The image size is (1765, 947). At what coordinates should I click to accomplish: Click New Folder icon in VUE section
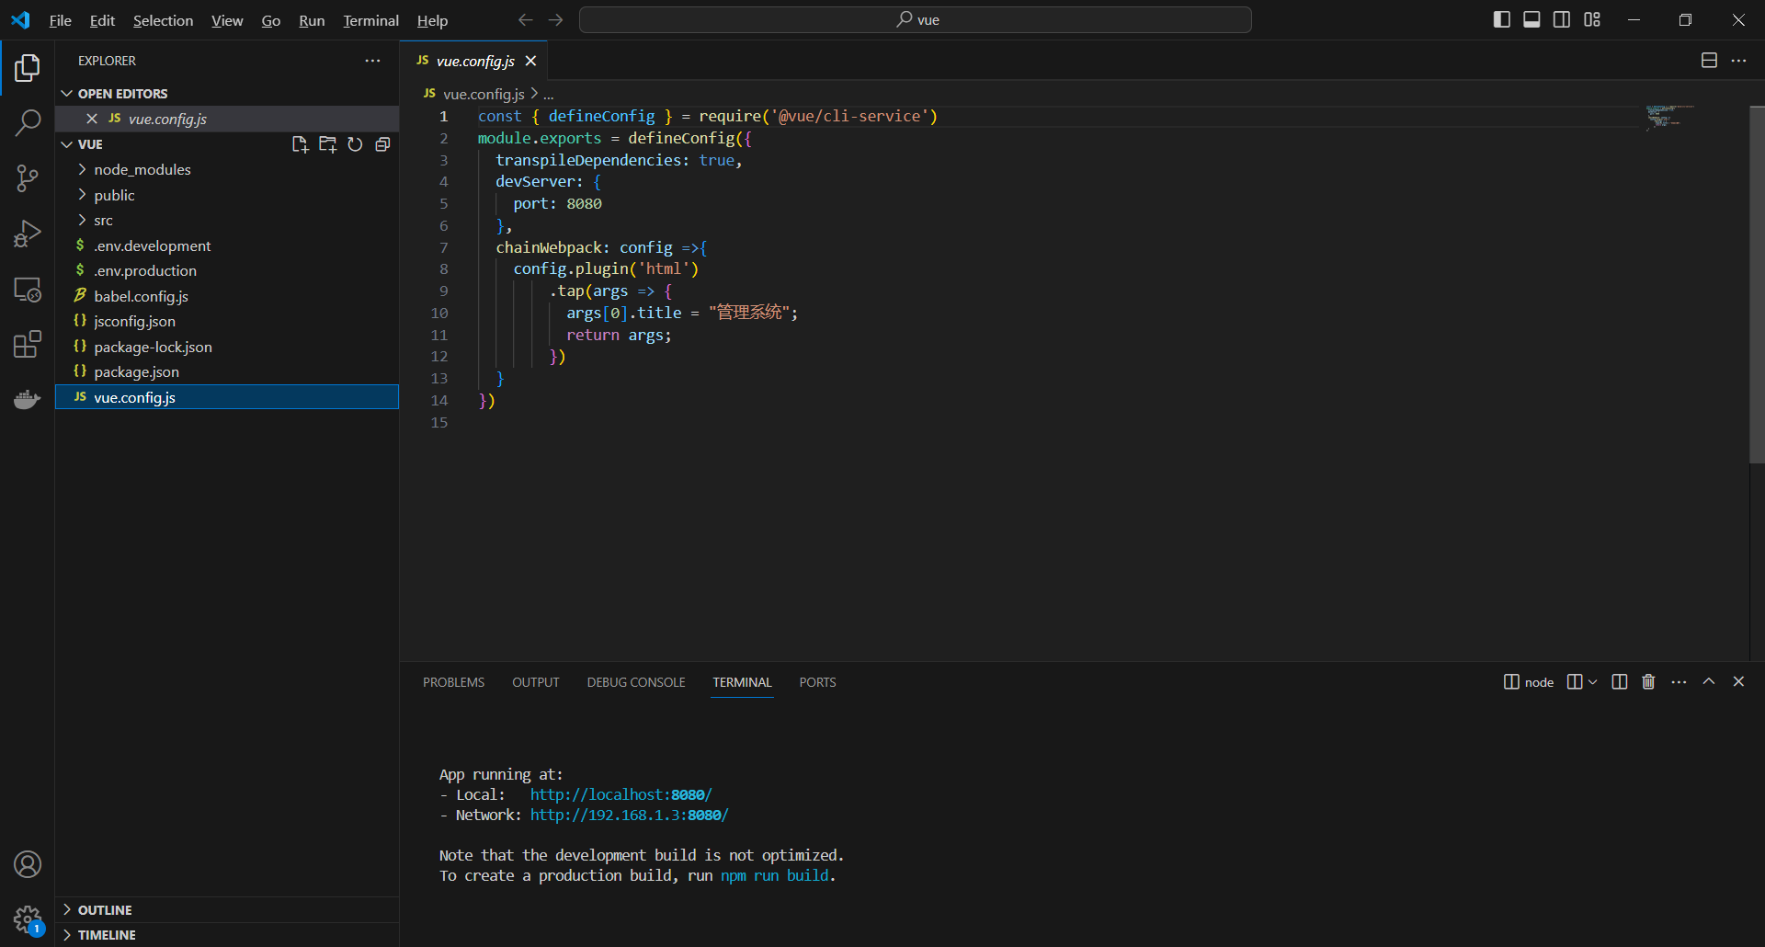[x=327, y=144]
